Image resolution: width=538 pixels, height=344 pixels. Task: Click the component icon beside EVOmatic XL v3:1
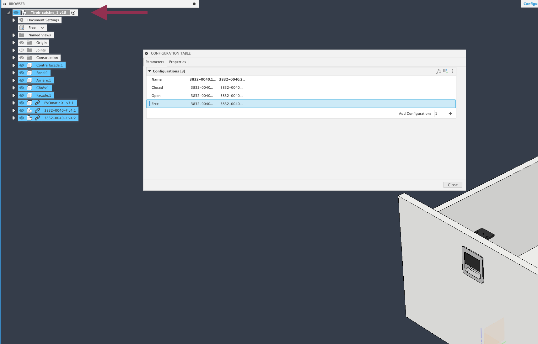(x=29, y=103)
